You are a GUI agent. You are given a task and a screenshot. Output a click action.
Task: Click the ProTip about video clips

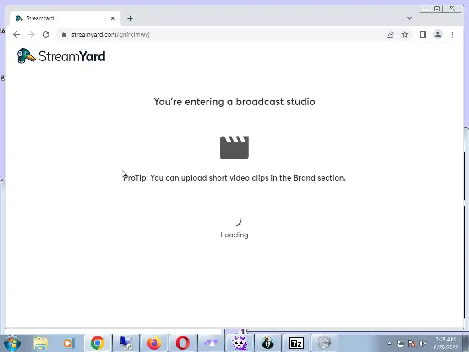234,178
